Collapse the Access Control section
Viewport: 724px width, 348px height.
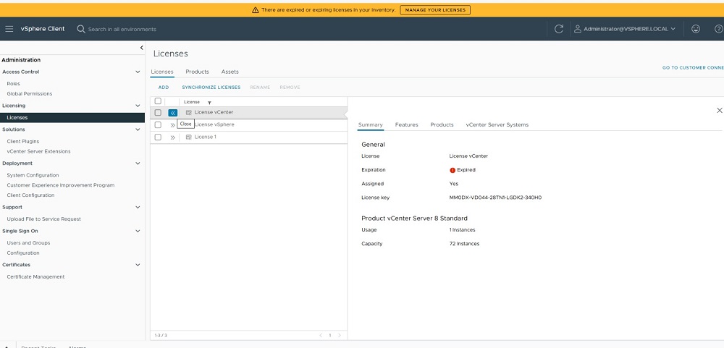138,72
